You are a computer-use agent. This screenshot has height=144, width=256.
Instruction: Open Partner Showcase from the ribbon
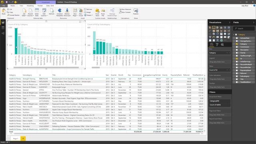point(67,12)
